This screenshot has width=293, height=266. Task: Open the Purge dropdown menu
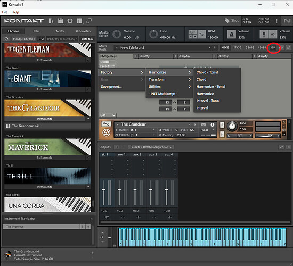tap(207, 130)
